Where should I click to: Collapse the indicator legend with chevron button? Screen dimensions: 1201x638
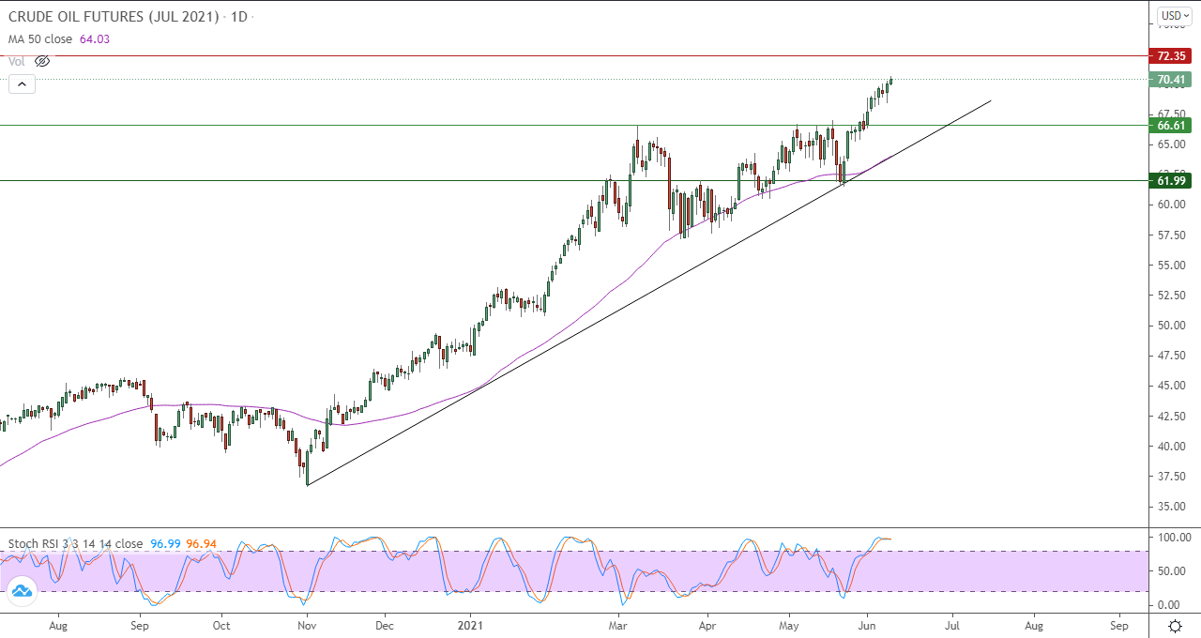tap(22, 84)
